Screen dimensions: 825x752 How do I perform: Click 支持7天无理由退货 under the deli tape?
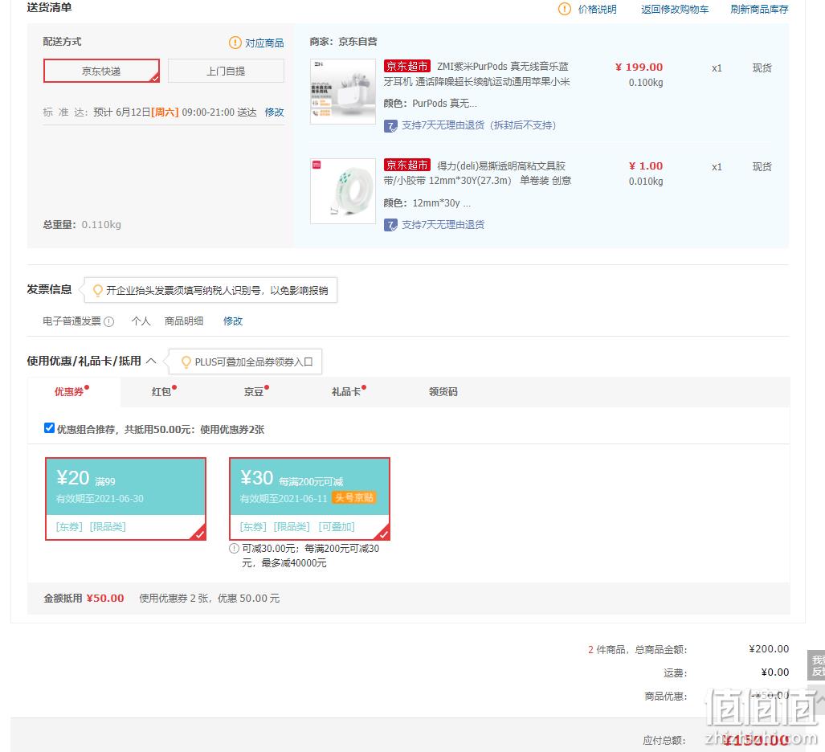pyautogui.click(x=443, y=225)
